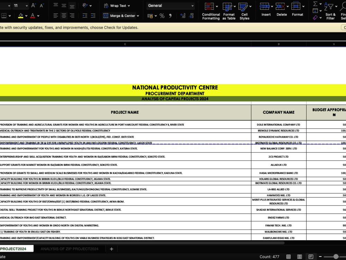
Task: Open Format as Table gallery
Action: click(x=229, y=11)
